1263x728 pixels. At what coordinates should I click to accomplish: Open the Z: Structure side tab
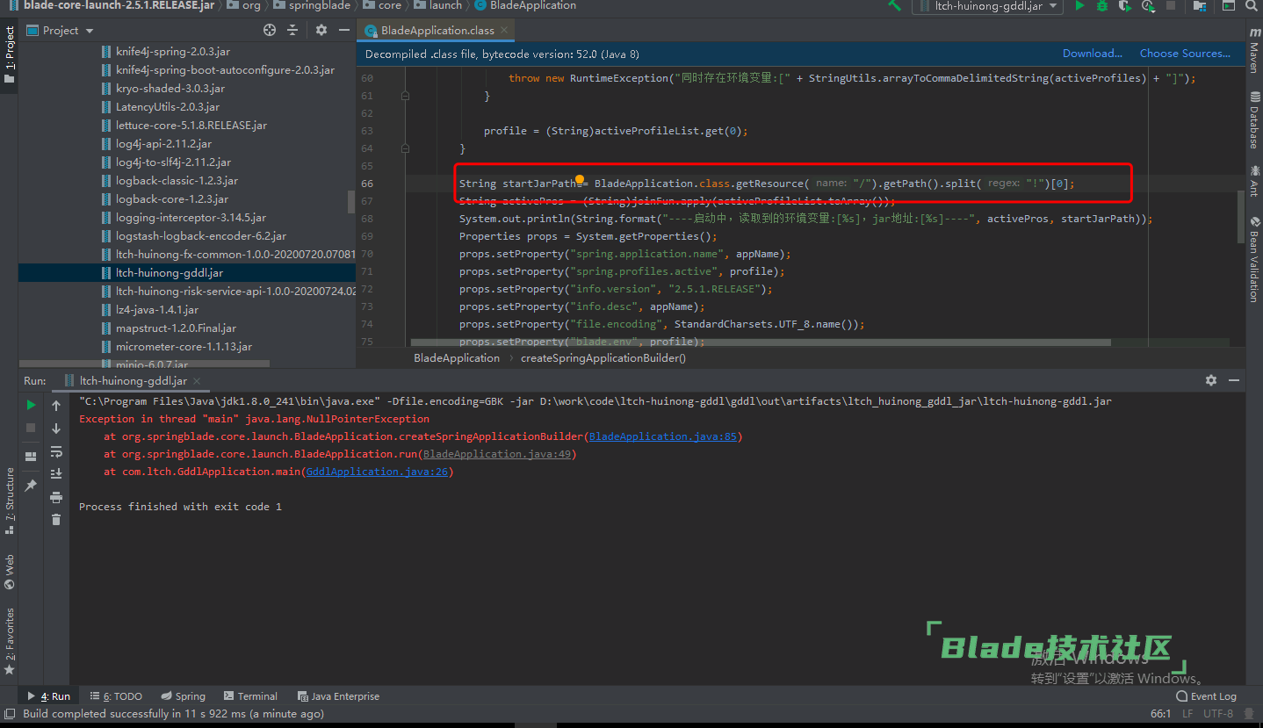[x=9, y=501]
